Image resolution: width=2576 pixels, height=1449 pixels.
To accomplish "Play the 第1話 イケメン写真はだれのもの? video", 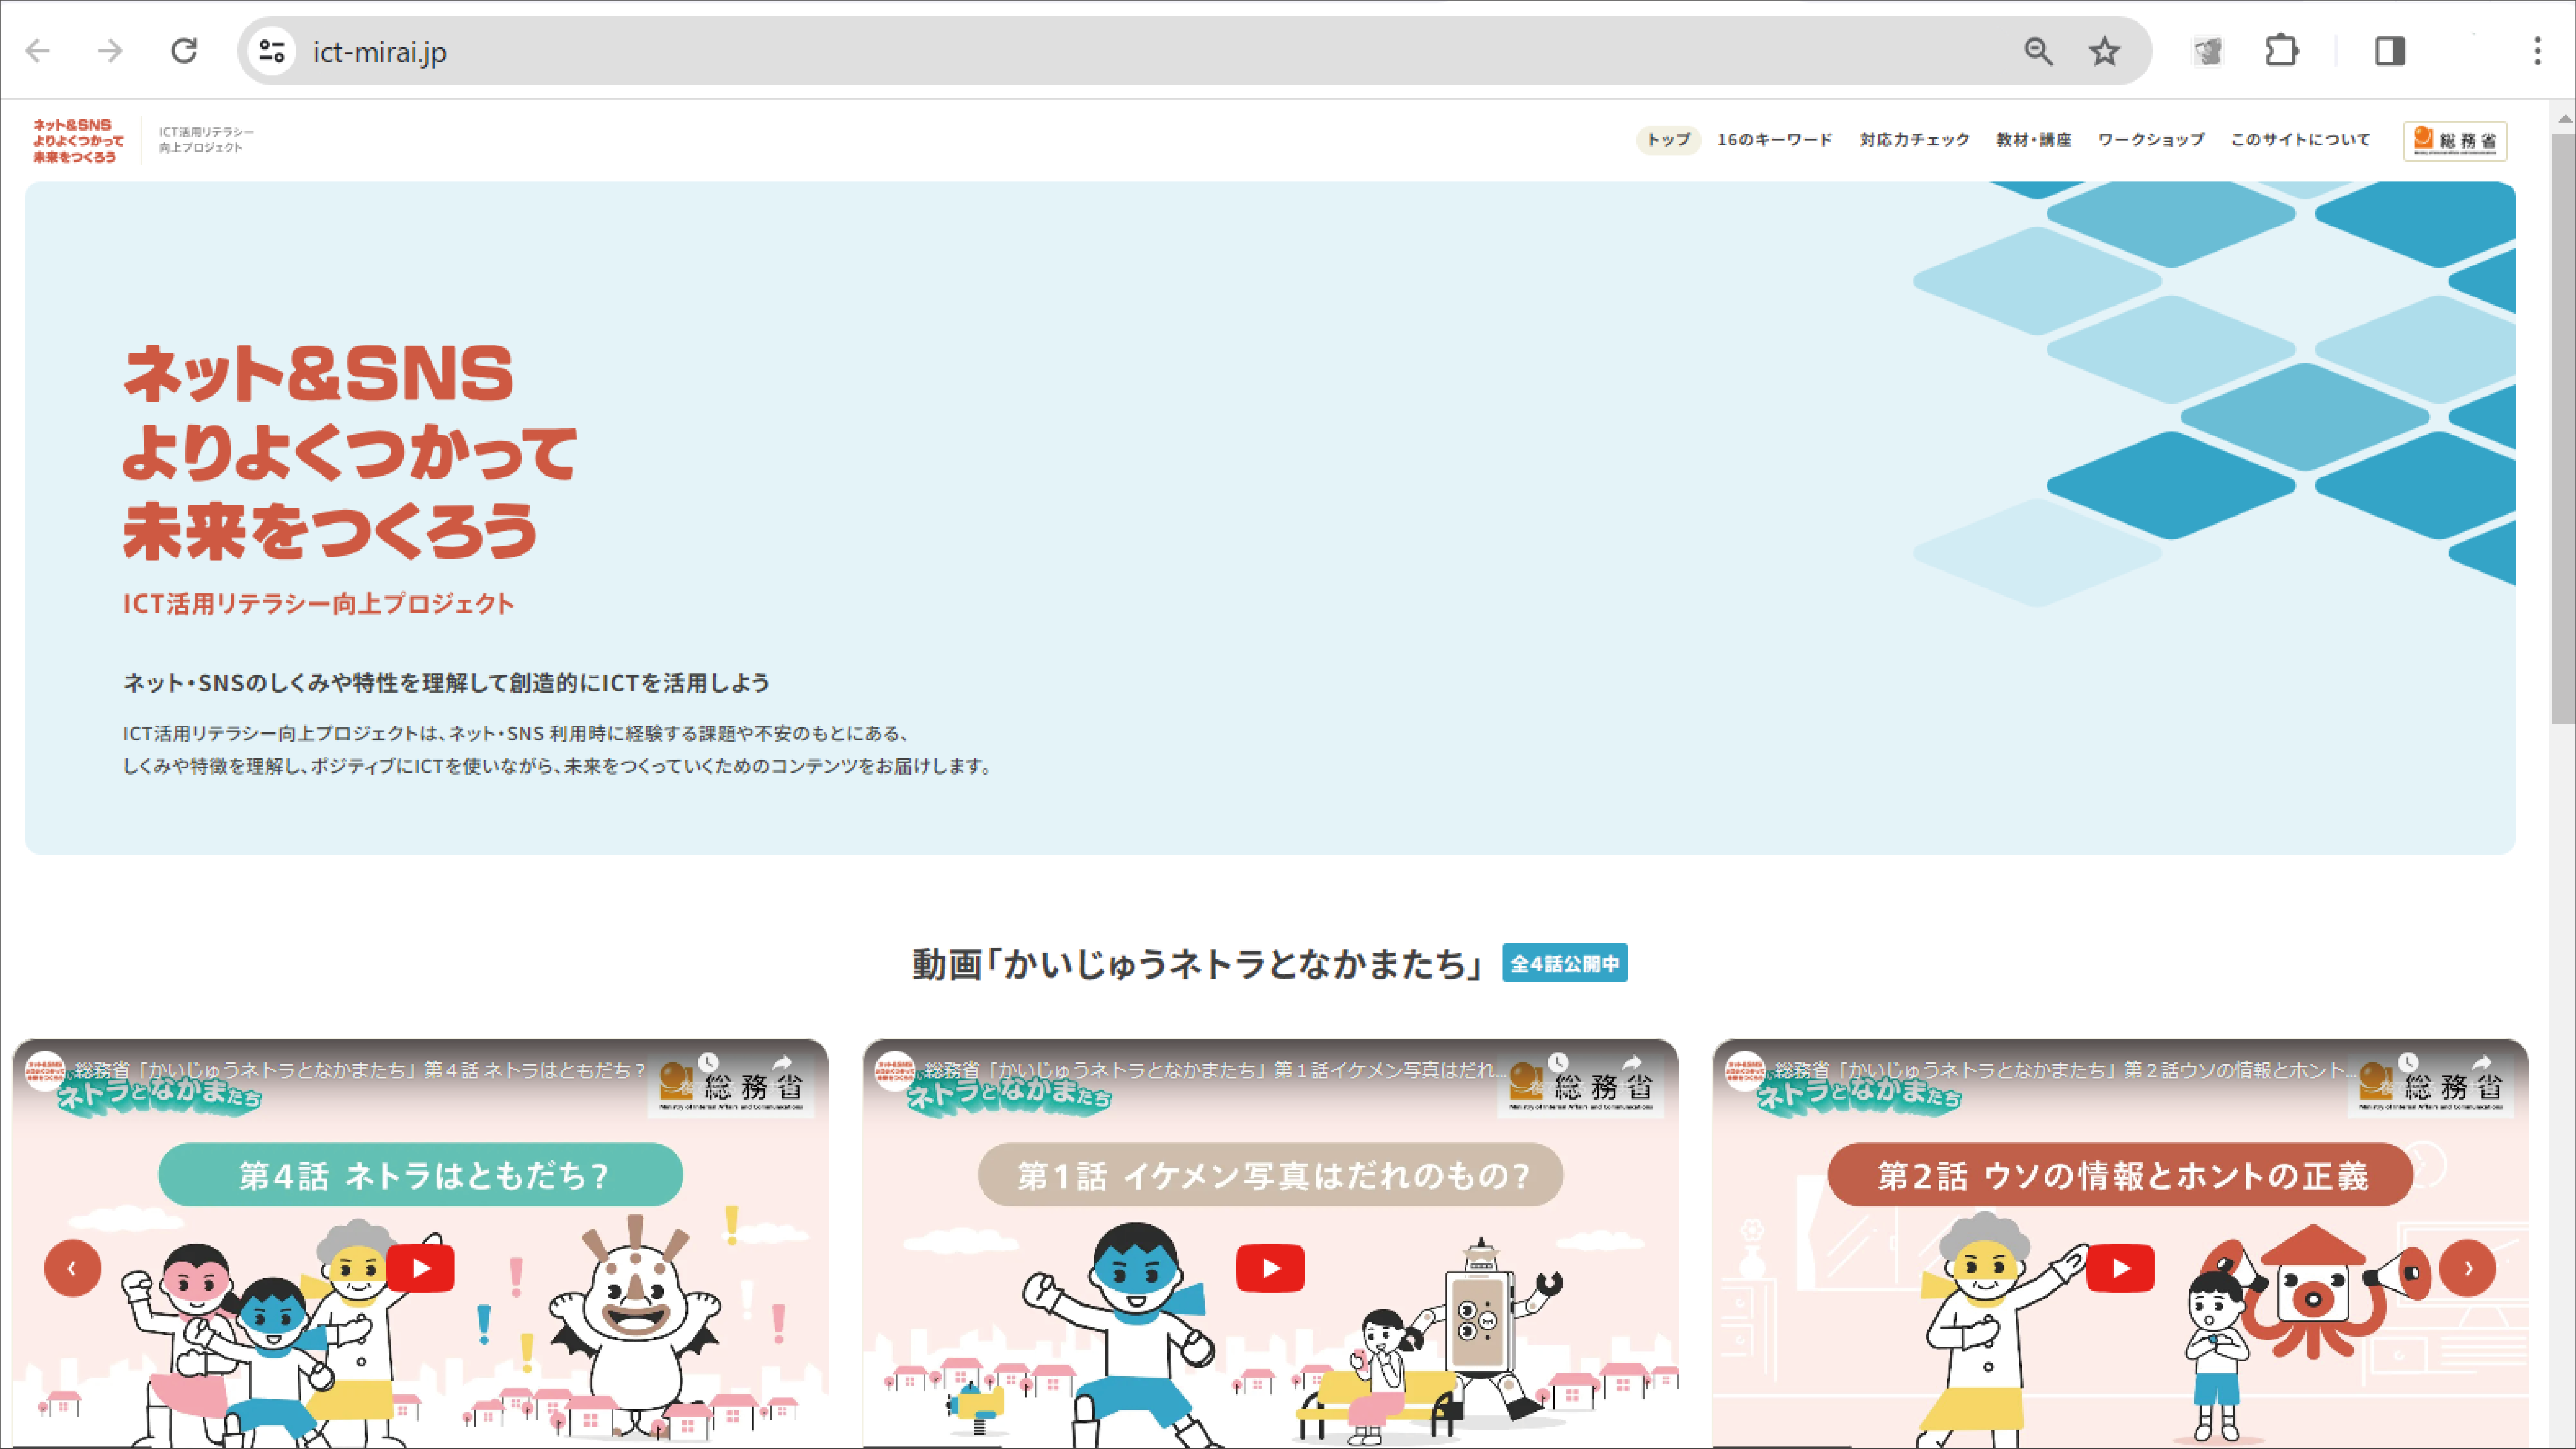I will (x=1270, y=1268).
